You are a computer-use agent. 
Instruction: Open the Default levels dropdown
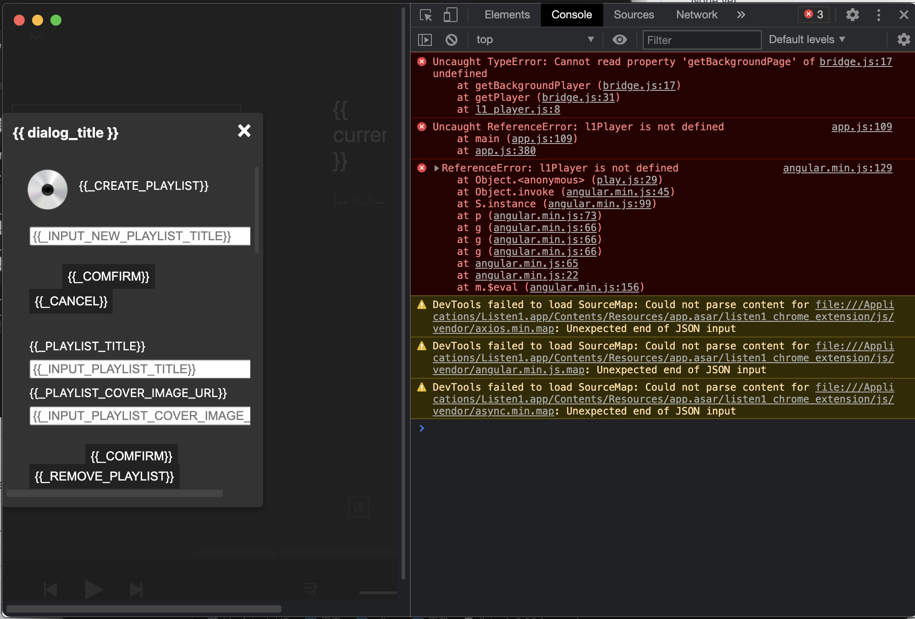pos(807,40)
